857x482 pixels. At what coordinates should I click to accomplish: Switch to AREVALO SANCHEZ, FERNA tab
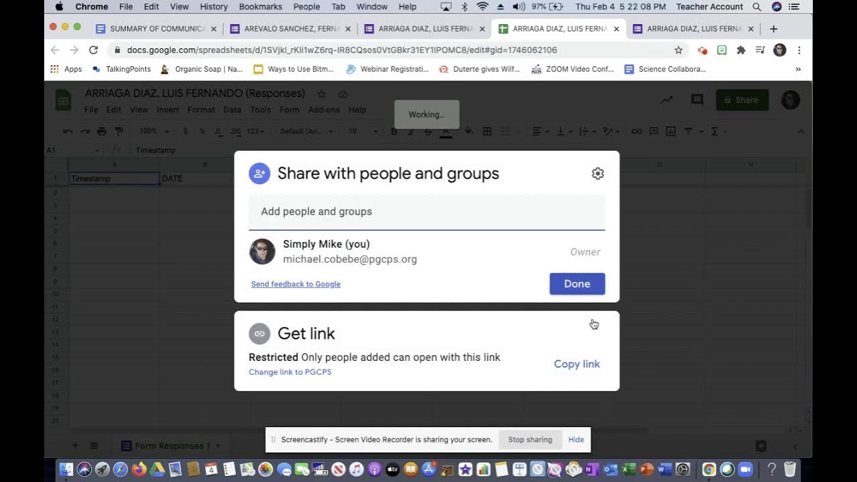click(291, 29)
